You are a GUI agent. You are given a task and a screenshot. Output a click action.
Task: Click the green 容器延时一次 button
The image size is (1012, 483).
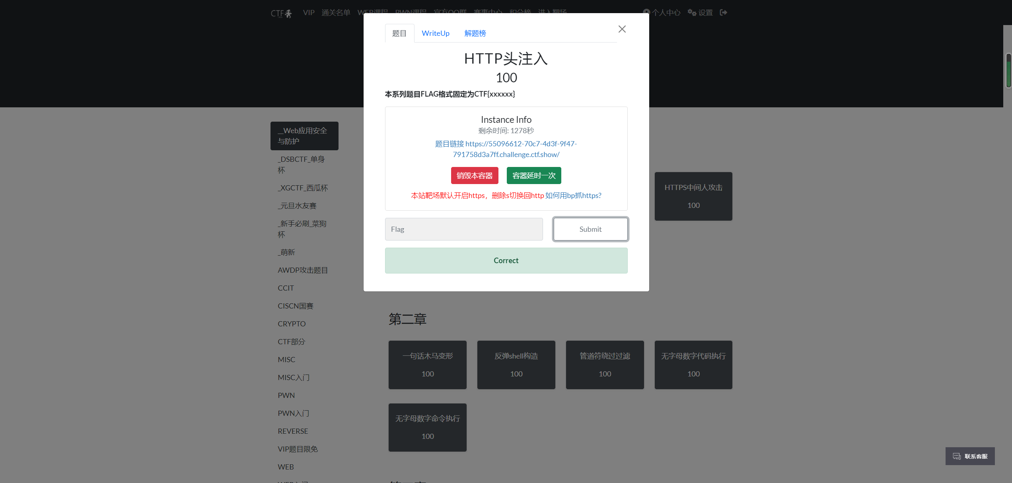coord(534,175)
